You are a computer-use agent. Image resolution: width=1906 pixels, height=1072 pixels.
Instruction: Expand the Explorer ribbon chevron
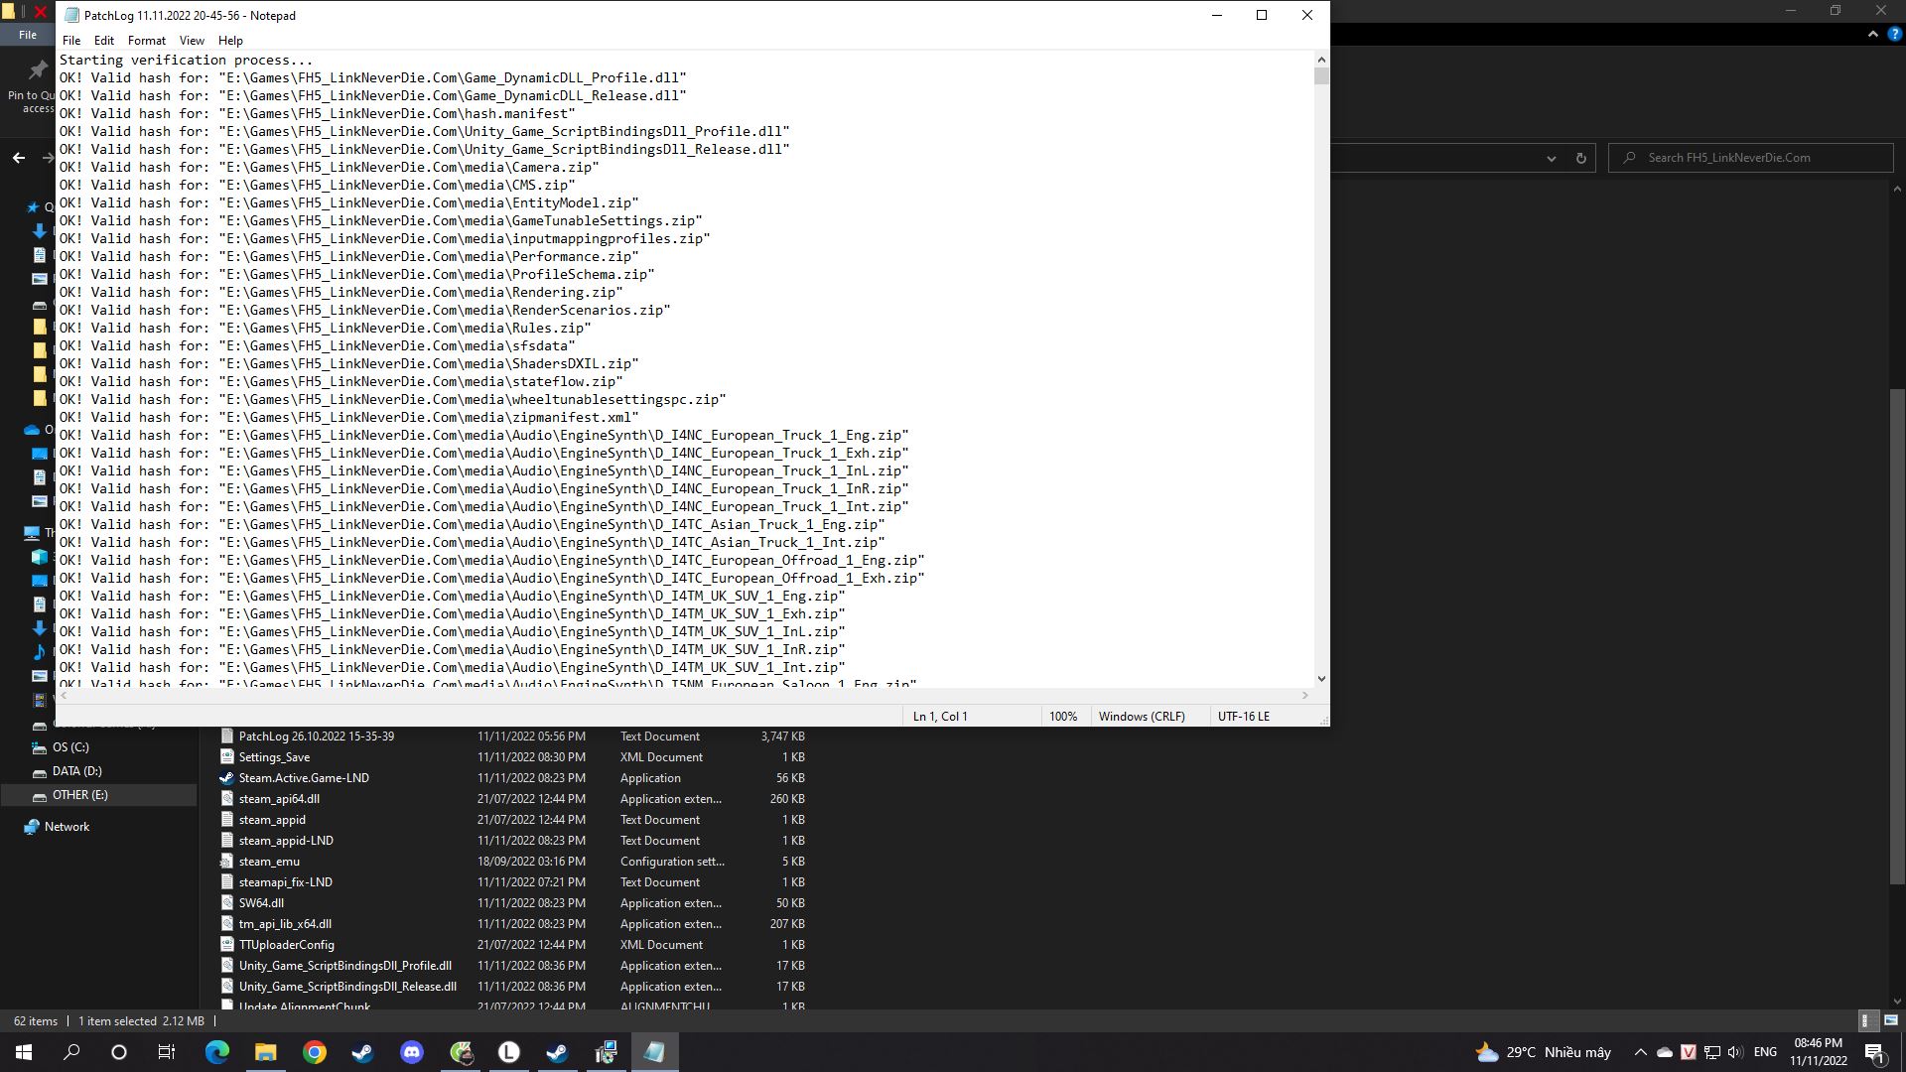(1872, 34)
